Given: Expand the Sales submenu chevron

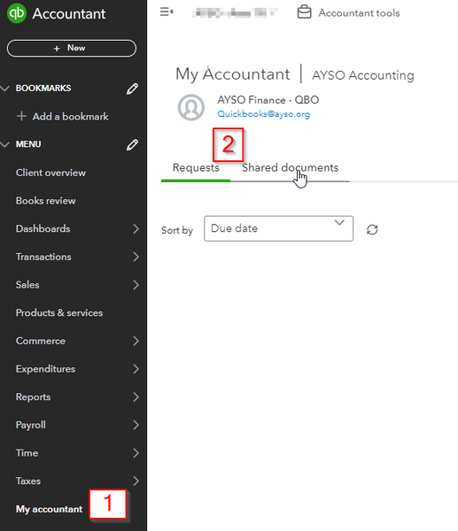Looking at the screenshot, I should (x=136, y=285).
